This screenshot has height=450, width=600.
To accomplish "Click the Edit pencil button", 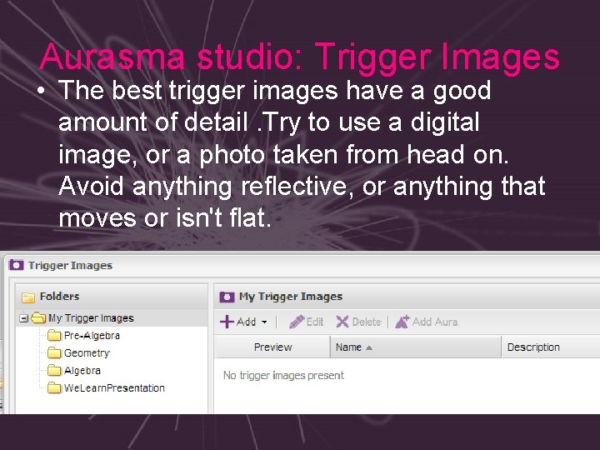I will click(x=306, y=322).
